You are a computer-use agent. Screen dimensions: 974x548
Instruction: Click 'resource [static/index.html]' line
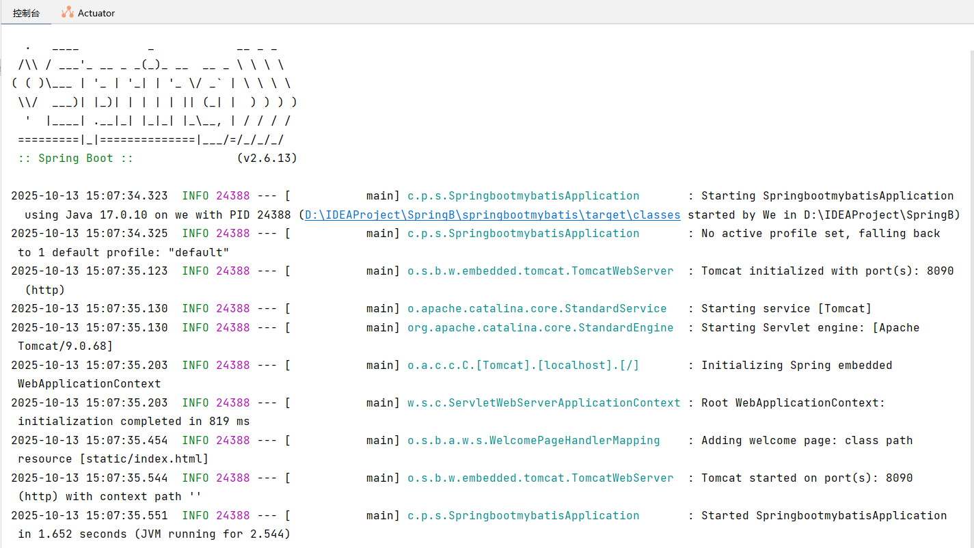113,458
